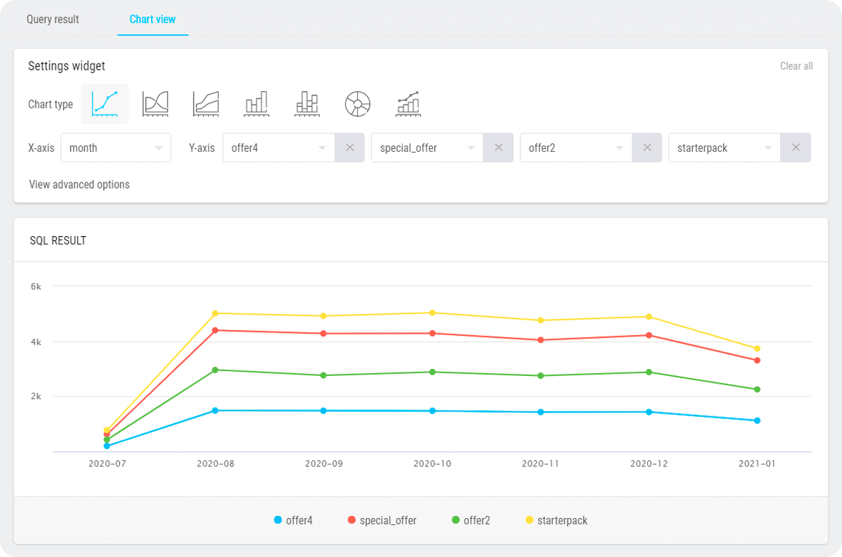This screenshot has width=842, height=557.
Task: Delete the offer2 Y-axis field
Action: 646,148
